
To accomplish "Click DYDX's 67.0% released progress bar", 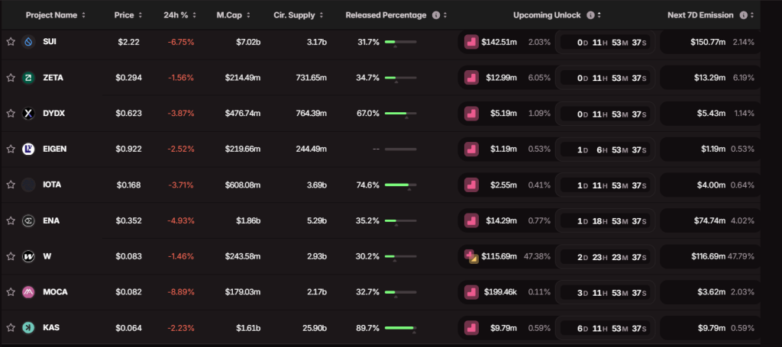I will (x=400, y=114).
